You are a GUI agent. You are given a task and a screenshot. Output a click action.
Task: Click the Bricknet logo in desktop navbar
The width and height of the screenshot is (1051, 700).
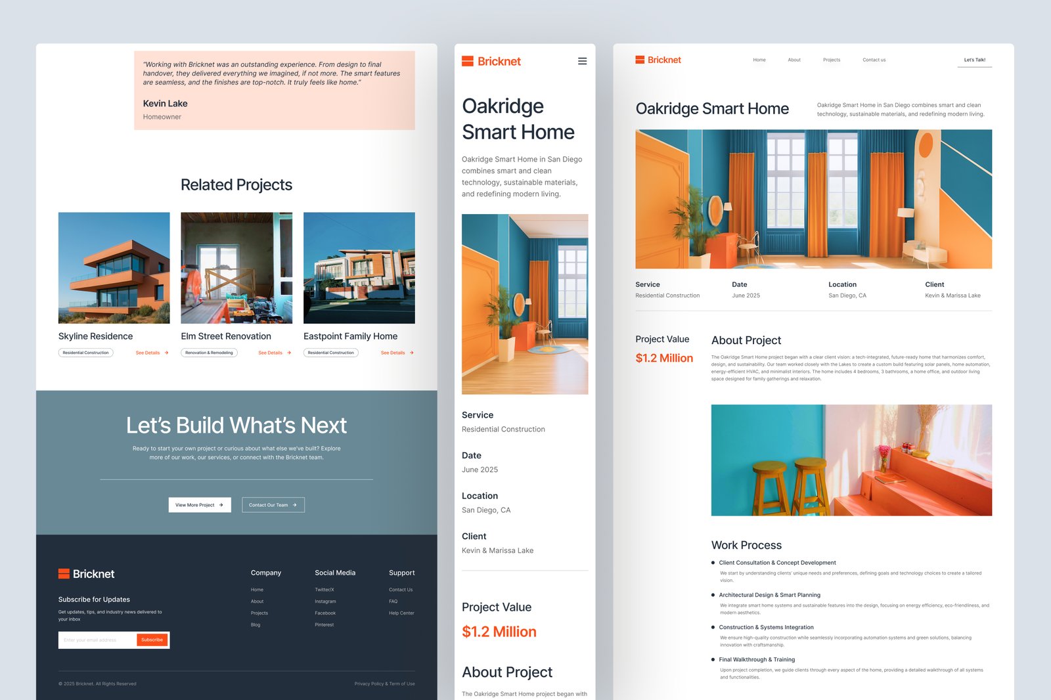point(658,60)
